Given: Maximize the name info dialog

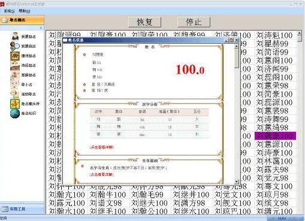Looking at the screenshot, I should point(231,40).
